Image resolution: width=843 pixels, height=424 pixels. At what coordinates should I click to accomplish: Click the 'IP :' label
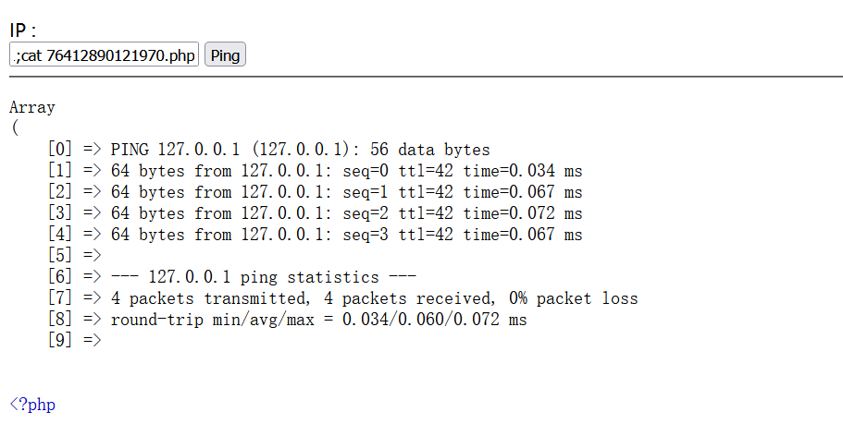coord(22,30)
